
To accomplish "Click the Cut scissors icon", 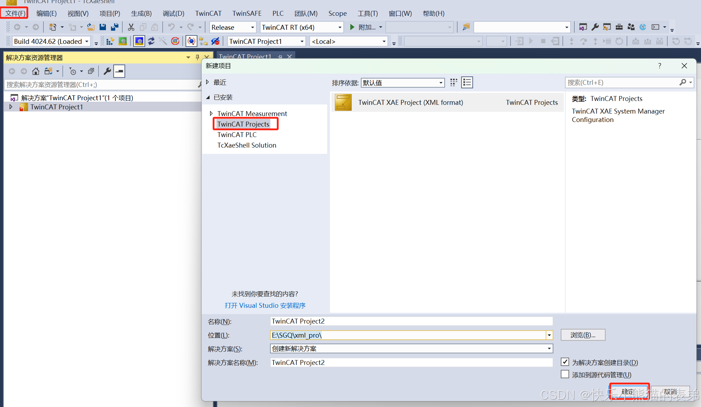I will pos(131,27).
